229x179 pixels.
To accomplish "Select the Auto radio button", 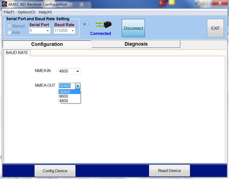I will pyautogui.click(x=9, y=32).
